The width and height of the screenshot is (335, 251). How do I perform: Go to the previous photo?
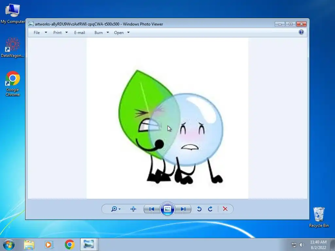(x=152, y=209)
